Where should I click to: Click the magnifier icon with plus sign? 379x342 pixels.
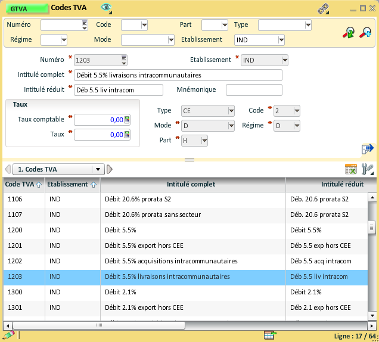click(365, 33)
